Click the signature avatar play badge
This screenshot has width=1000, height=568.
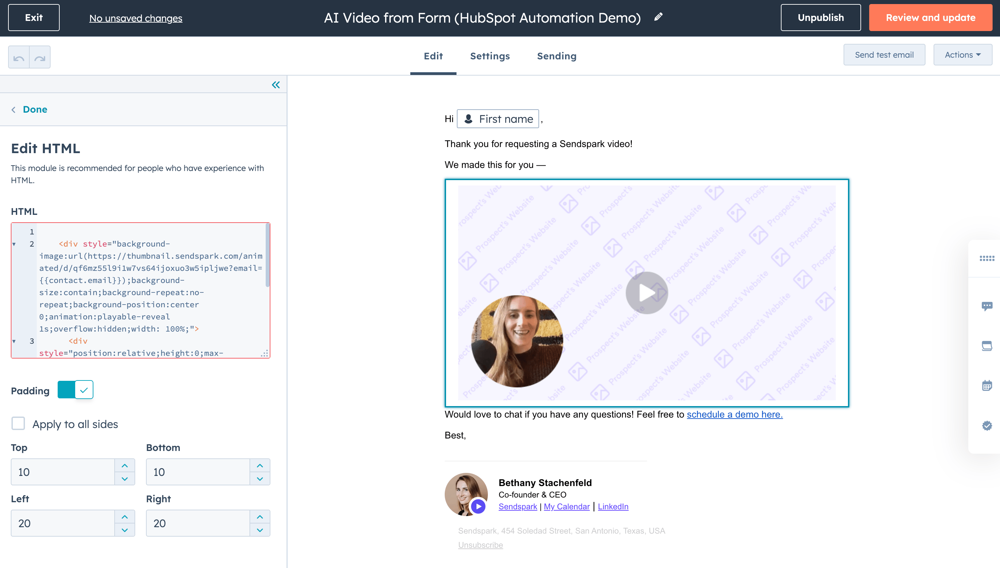coord(478,506)
